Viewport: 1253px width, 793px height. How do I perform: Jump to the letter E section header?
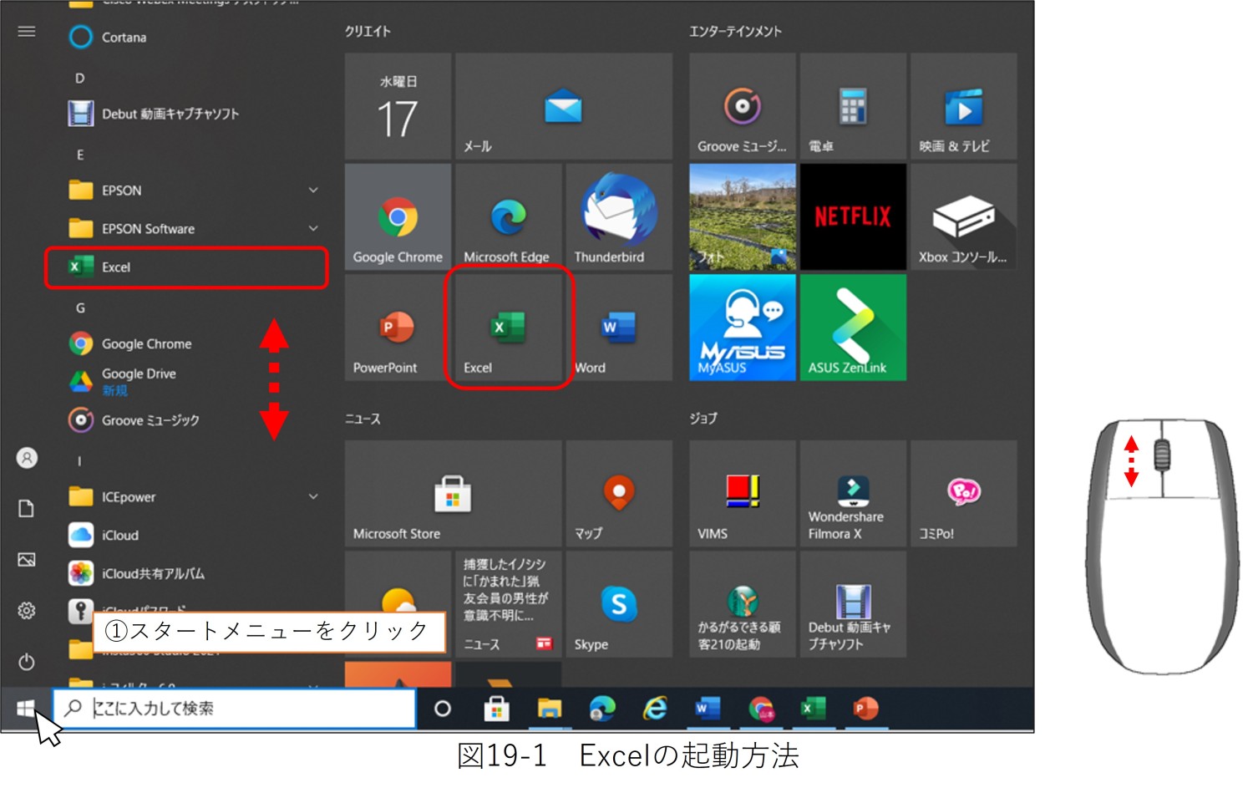tap(80, 155)
